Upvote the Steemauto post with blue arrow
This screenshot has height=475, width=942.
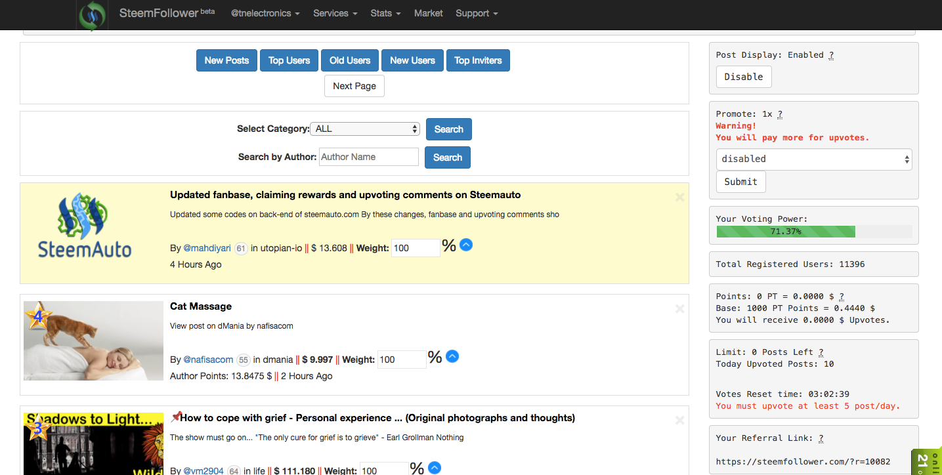point(466,245)
